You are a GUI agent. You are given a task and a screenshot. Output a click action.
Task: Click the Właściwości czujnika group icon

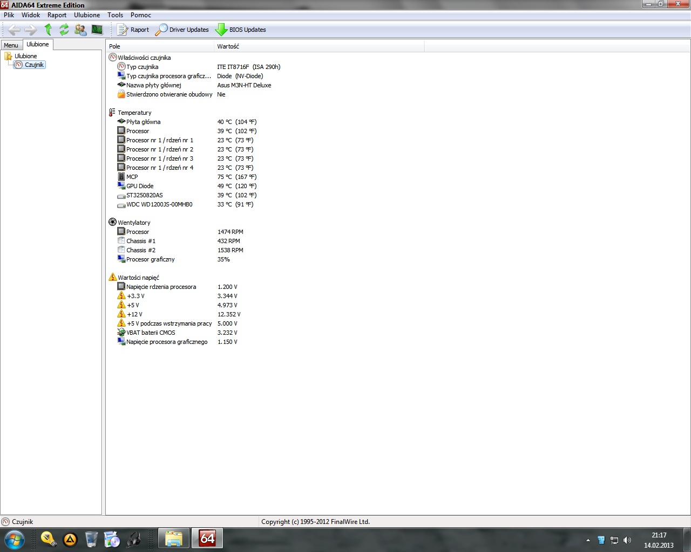click(x=113, y=58)
